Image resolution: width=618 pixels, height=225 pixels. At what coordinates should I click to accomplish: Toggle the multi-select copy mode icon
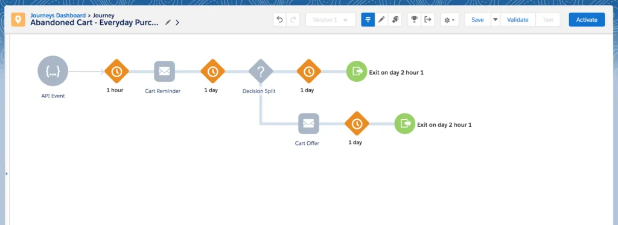point(395,20)
